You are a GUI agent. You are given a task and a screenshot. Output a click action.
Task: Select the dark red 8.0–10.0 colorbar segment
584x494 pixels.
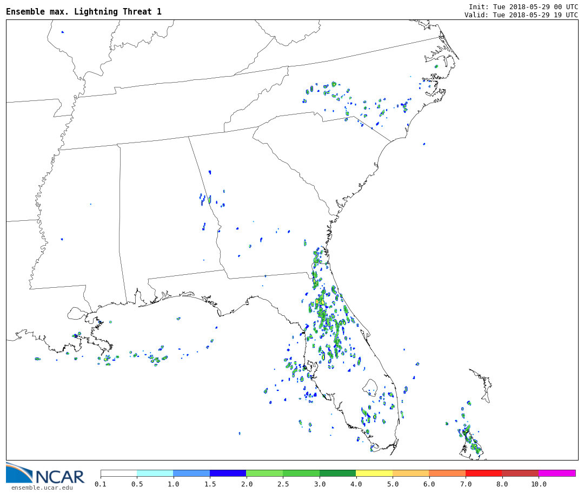click(x=520, y=473)
